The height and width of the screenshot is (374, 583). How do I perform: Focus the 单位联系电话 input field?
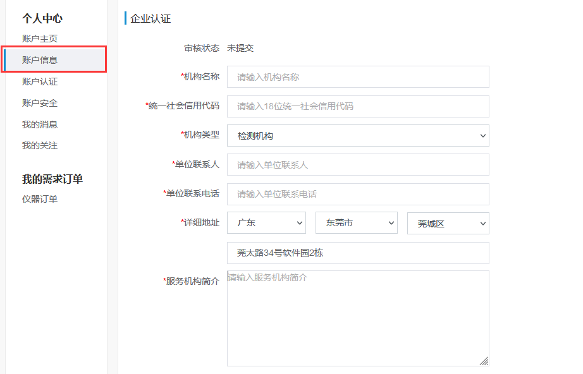coord(358,194)
